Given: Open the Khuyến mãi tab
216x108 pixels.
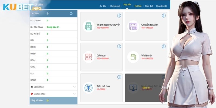Looking at the screenshot, I should click(x=161, y=6).
